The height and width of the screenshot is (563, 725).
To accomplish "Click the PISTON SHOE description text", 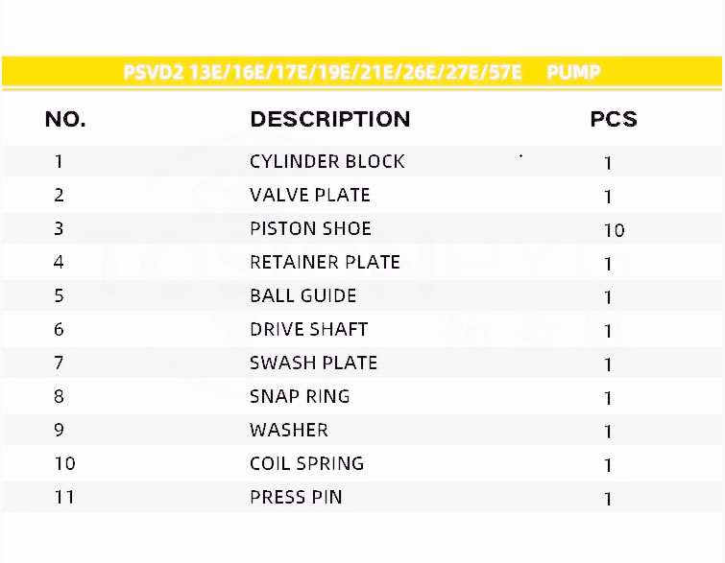I will [x=310, y=228].
